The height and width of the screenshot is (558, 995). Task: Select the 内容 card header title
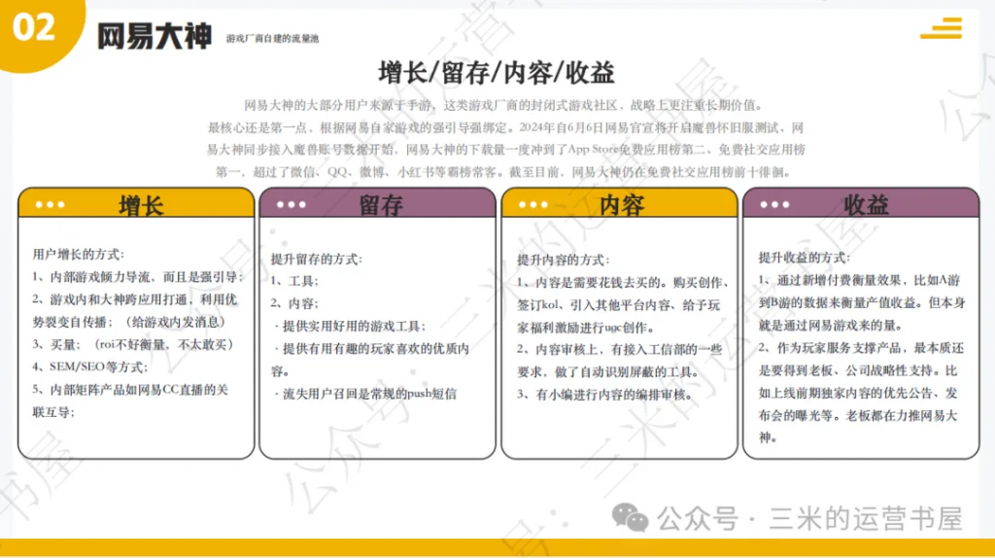(x=622, y=205)
